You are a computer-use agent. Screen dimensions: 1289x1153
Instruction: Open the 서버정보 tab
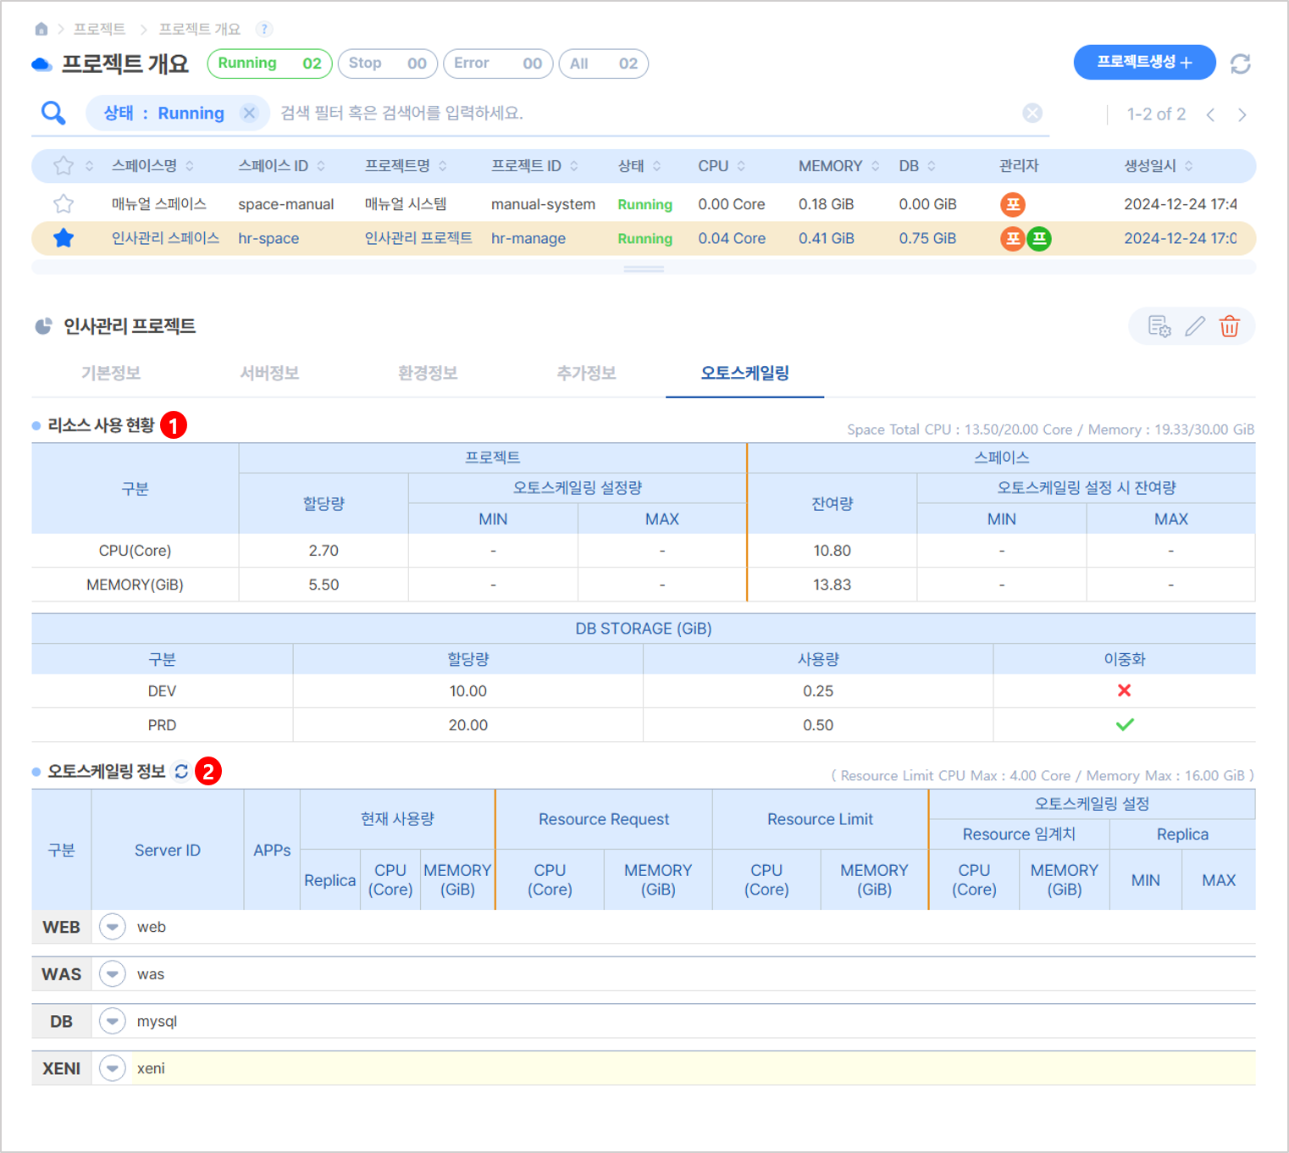[x=269, y=373]
